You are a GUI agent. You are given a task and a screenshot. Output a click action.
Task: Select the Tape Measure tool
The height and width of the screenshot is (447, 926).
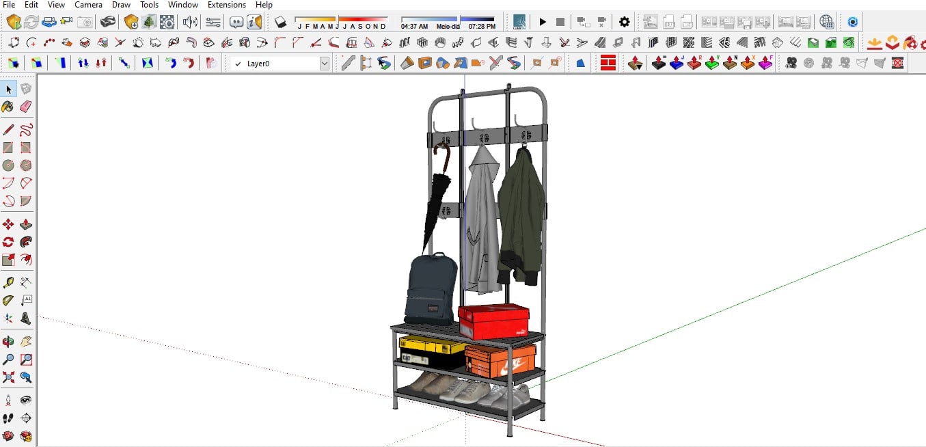[8, 282]
